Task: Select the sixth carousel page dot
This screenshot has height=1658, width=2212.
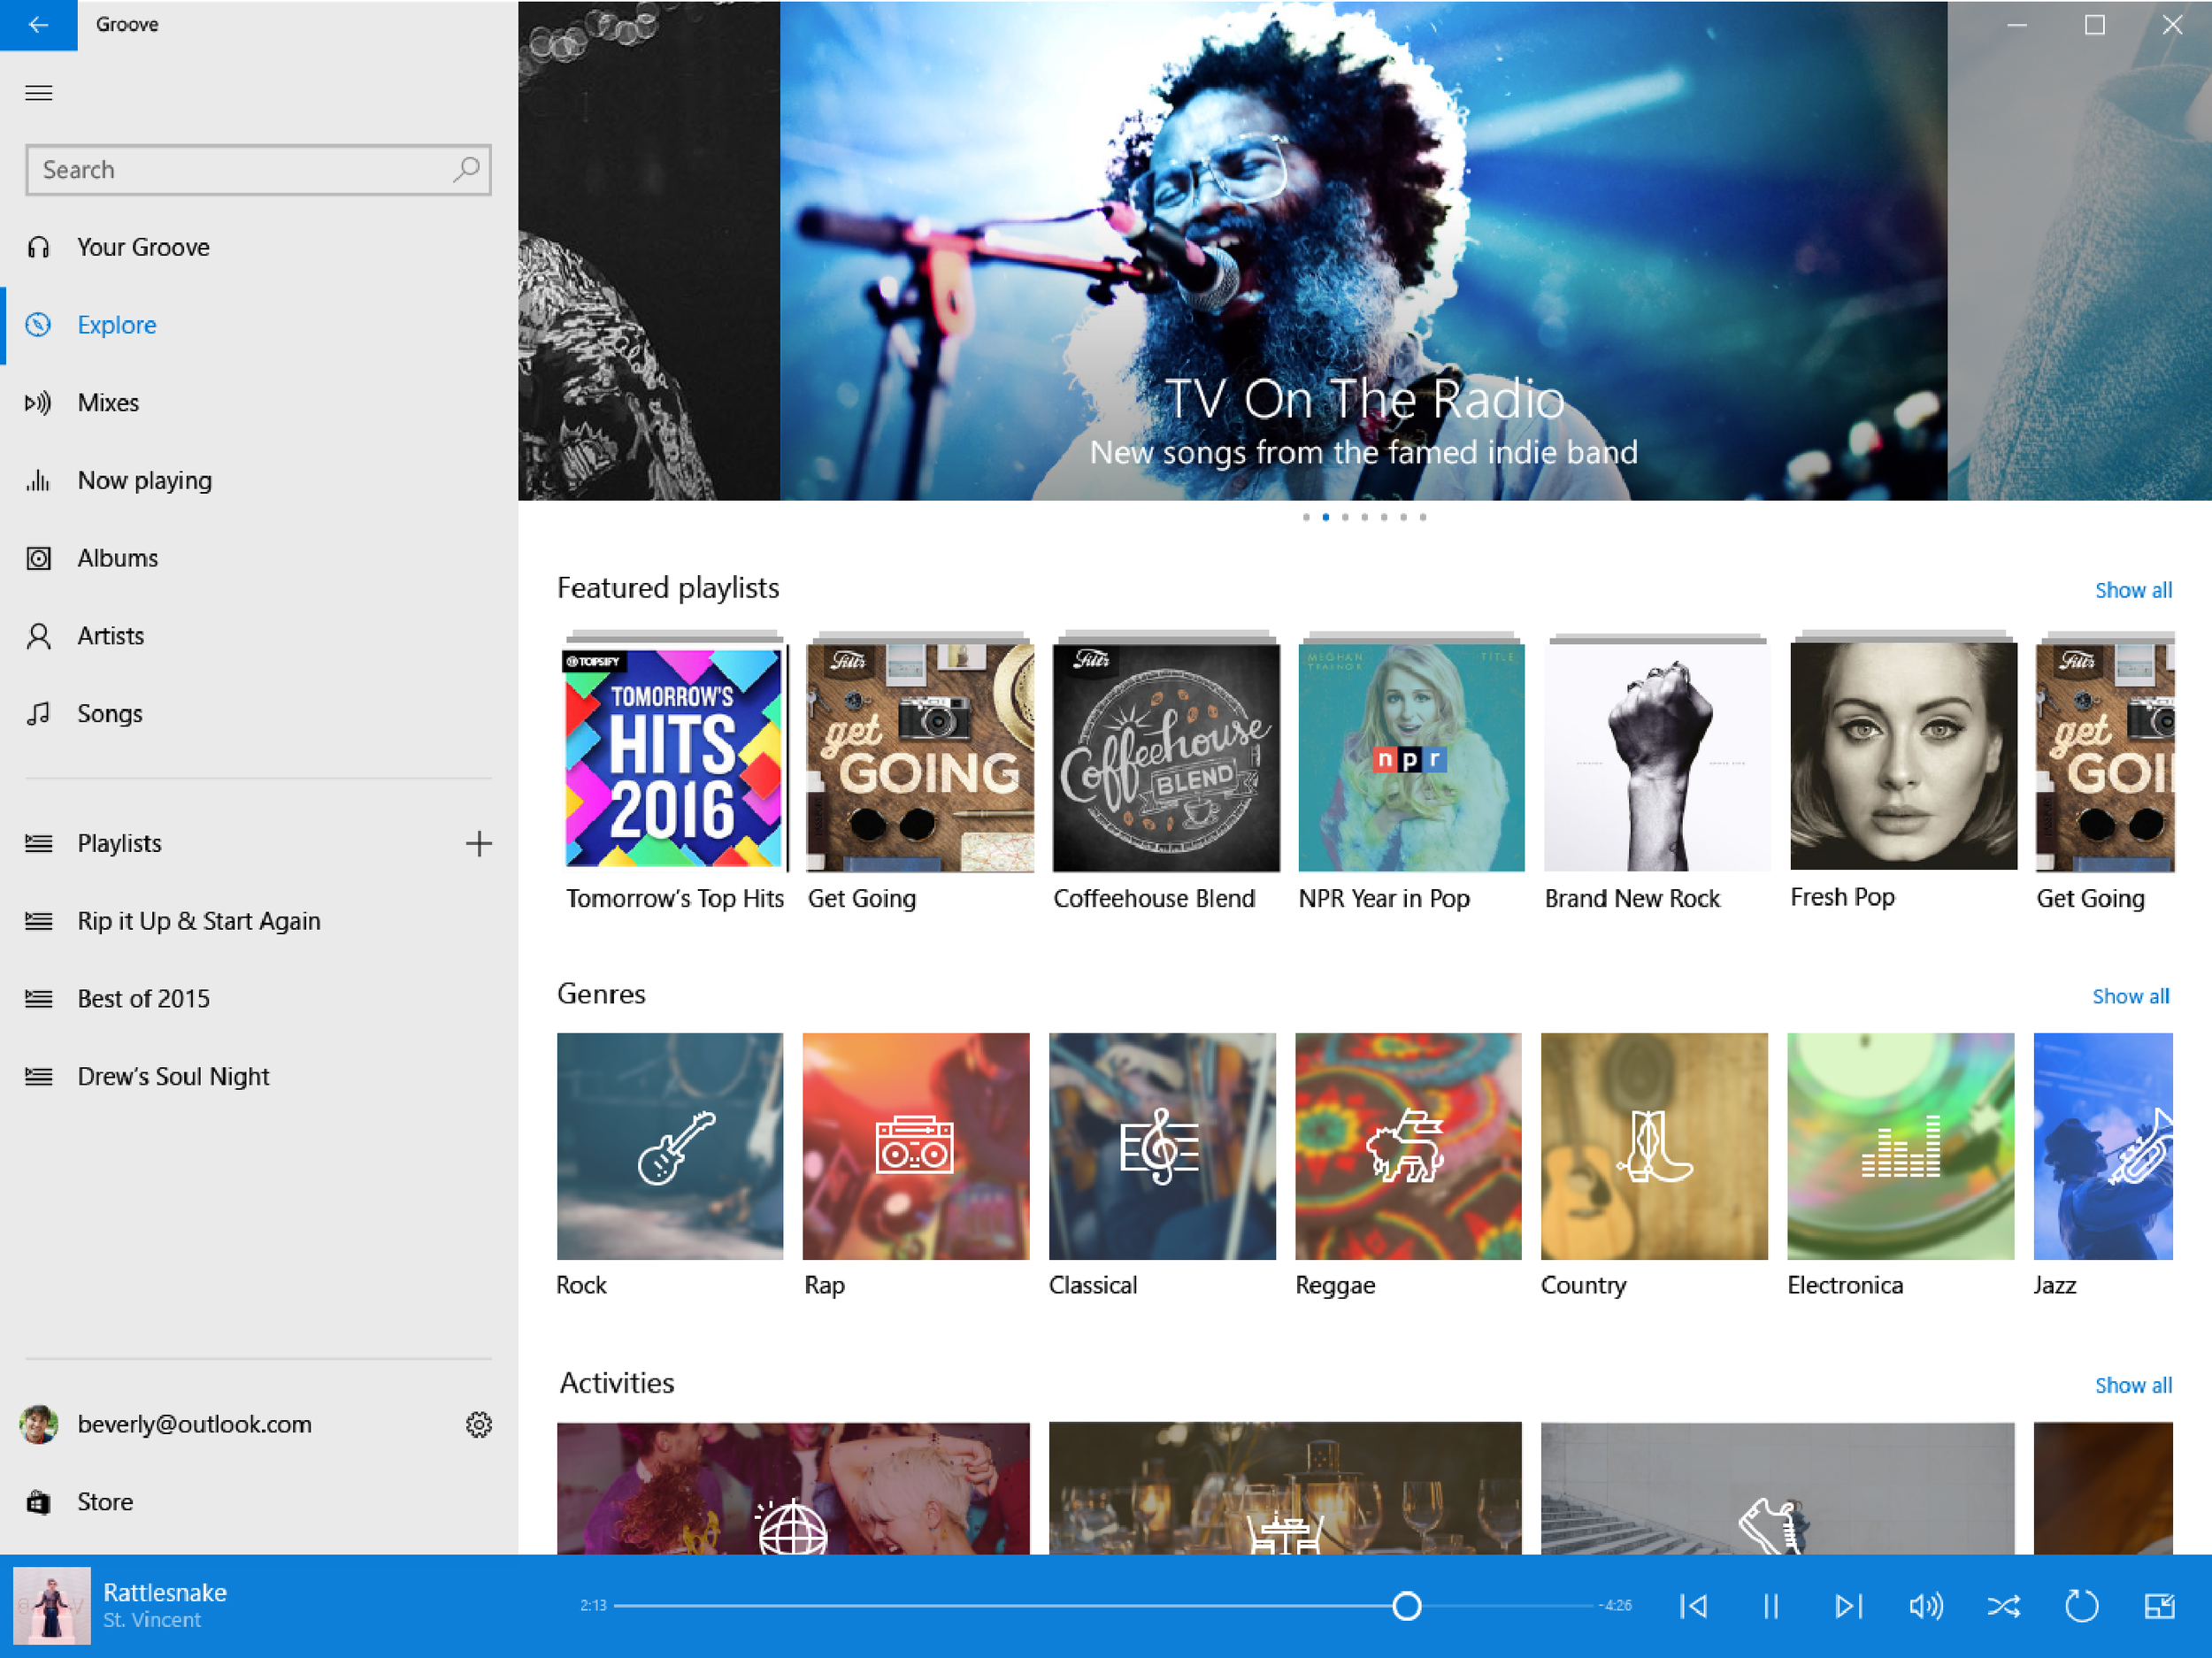Action: [x=1403, y=517]
